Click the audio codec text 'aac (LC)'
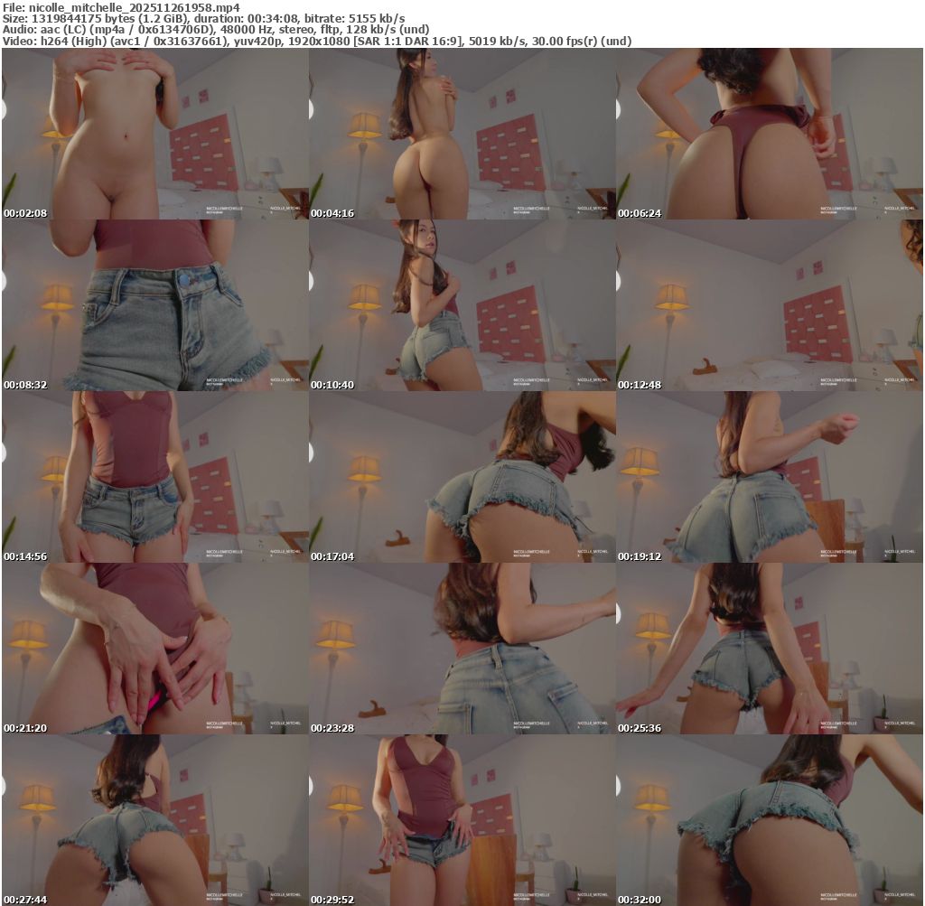Viewport: 925px width, 906px height. click(x=61, y=30)
